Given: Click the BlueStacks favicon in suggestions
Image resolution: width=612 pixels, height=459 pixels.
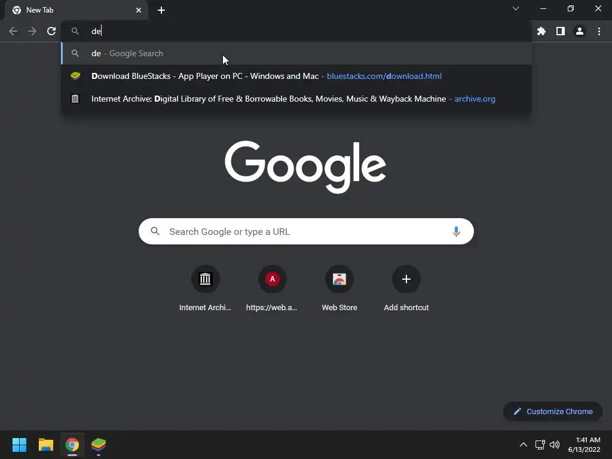Looking at the screenshot, I should pos(75,76).
